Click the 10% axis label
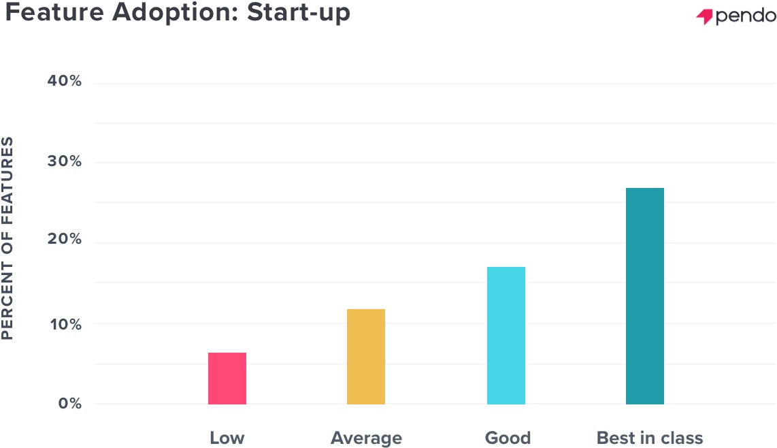This screenshot has height=448, width=777. click(x=65, y=325)
